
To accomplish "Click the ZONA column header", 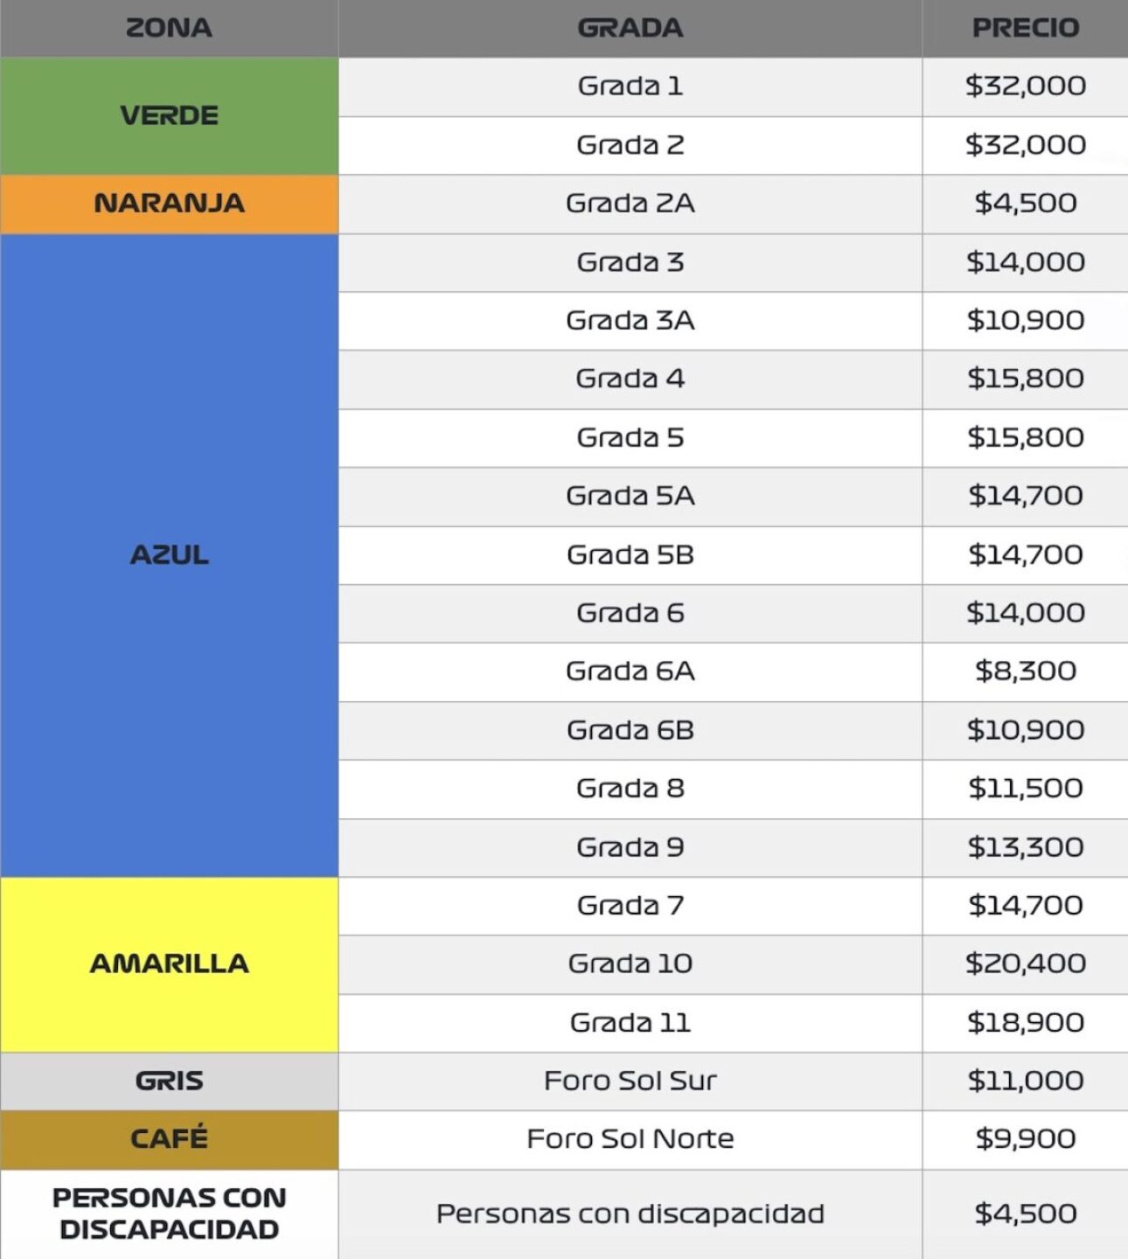I will (x=169, y=28).
